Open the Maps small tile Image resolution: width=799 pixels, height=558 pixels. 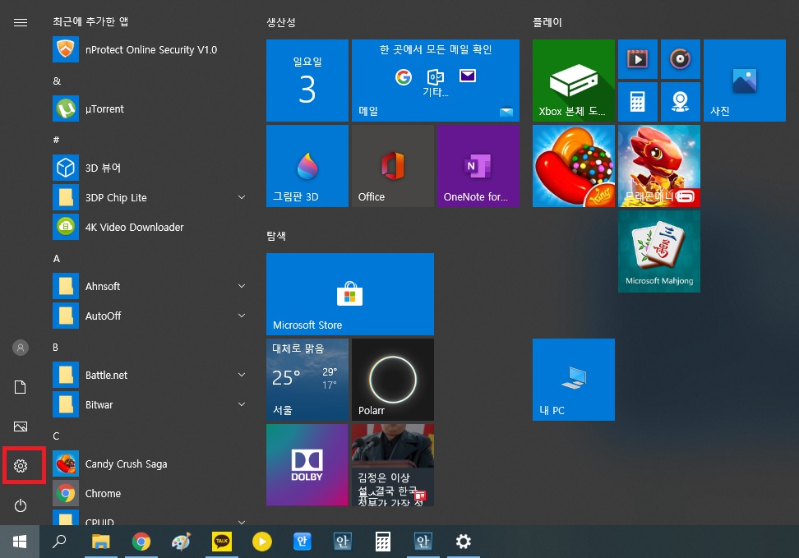click(x=681, y=102)
